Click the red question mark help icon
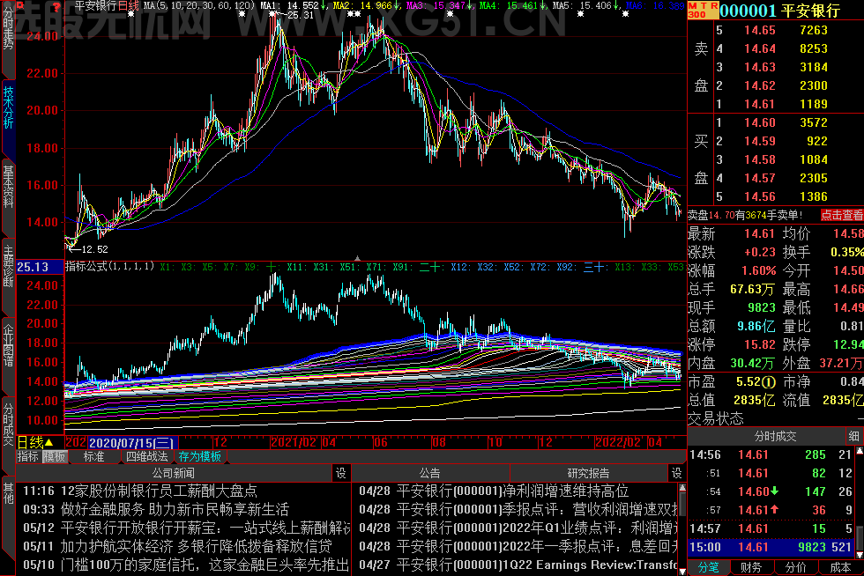The height and width of the screenshot is (576, 864). 56,7
